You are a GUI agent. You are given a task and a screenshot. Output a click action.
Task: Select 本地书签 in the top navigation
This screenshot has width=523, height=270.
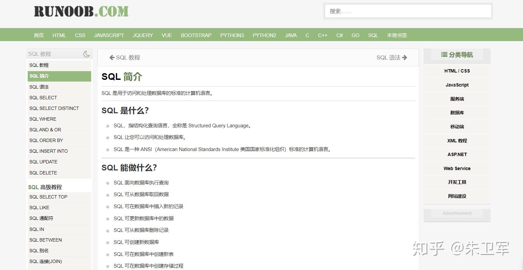[x=396, y=35]
